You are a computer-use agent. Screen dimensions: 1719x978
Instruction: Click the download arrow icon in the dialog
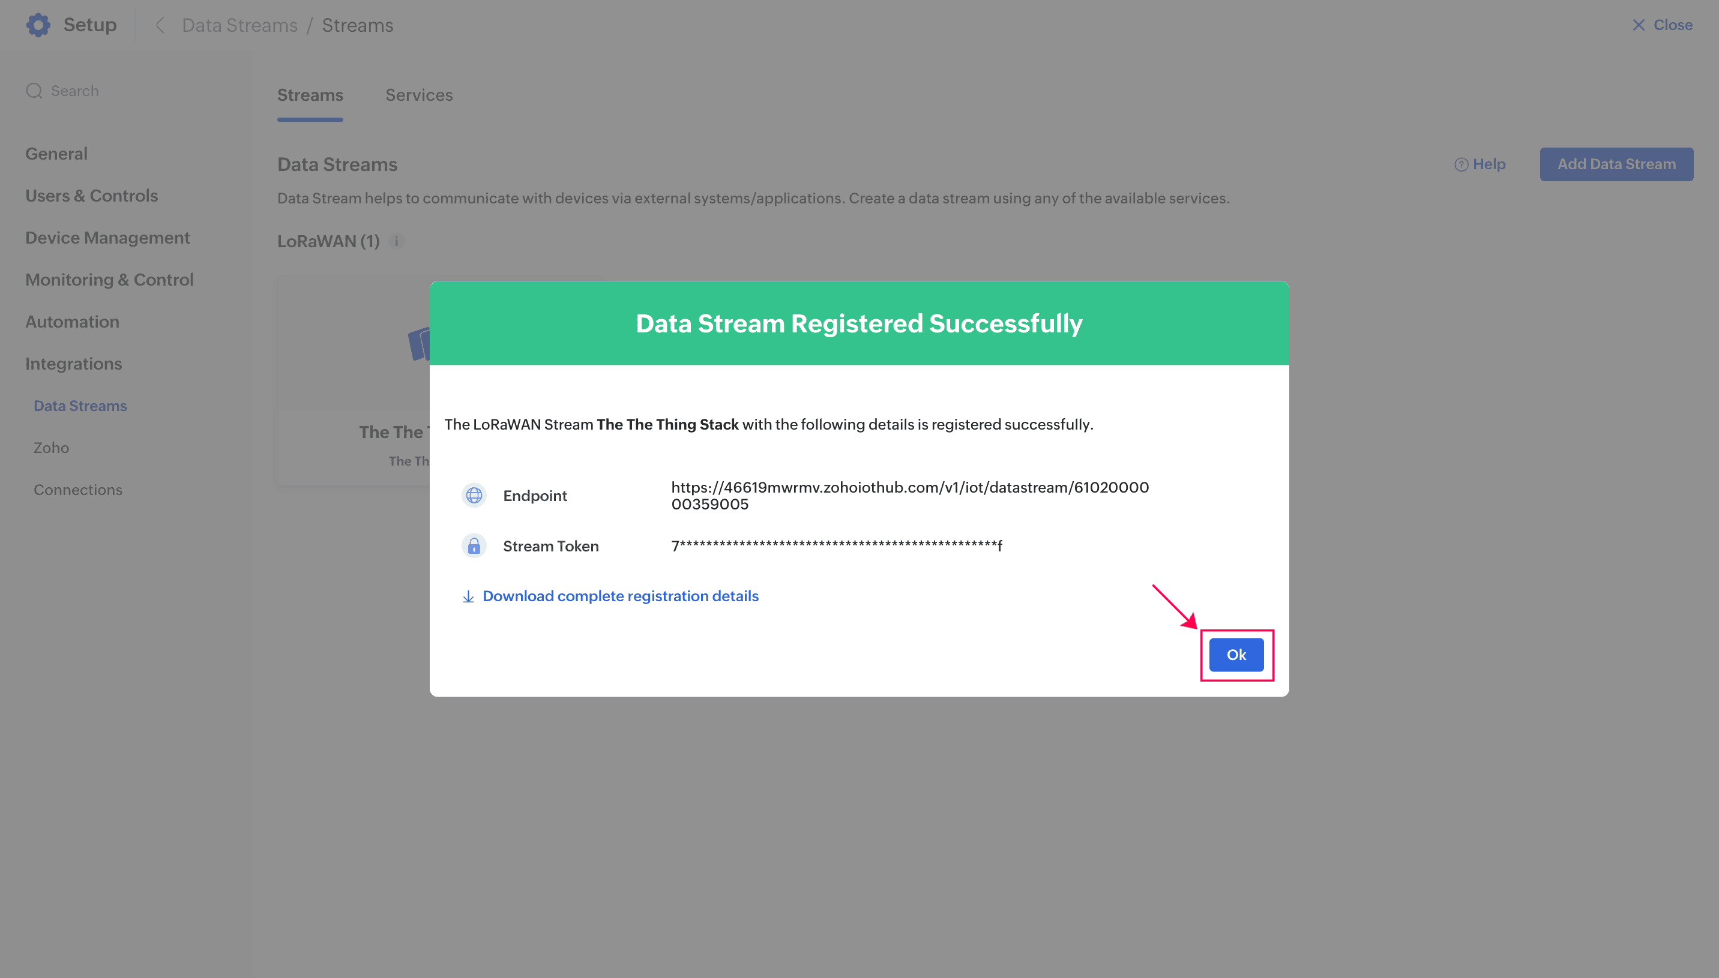click(468, 596)
